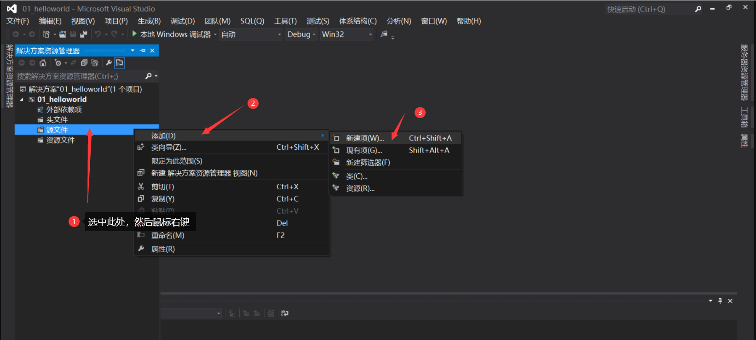The width and height of the screenshot is (756, 340).
Task: Open the 文件(F) menu
Action: tap(17, 21)
